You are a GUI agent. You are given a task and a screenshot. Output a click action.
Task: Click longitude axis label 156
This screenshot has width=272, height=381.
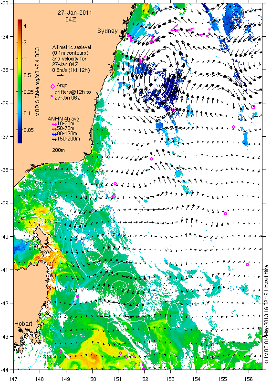tap(249, 378)
